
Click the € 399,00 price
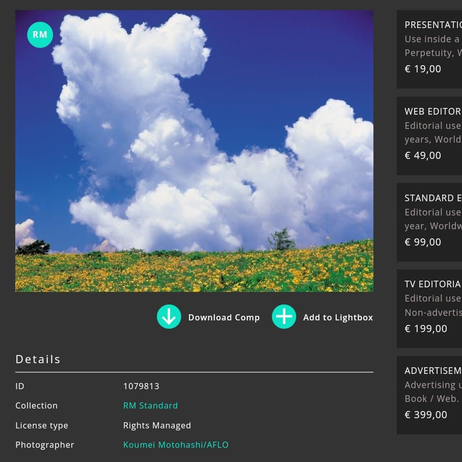[426, 415]
